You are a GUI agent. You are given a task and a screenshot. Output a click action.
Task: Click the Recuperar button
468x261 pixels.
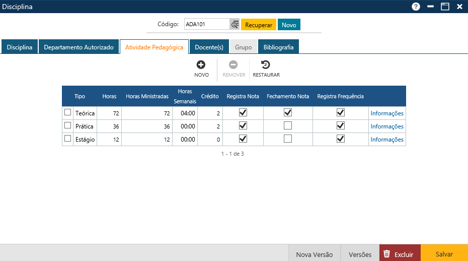click(259, 25)
